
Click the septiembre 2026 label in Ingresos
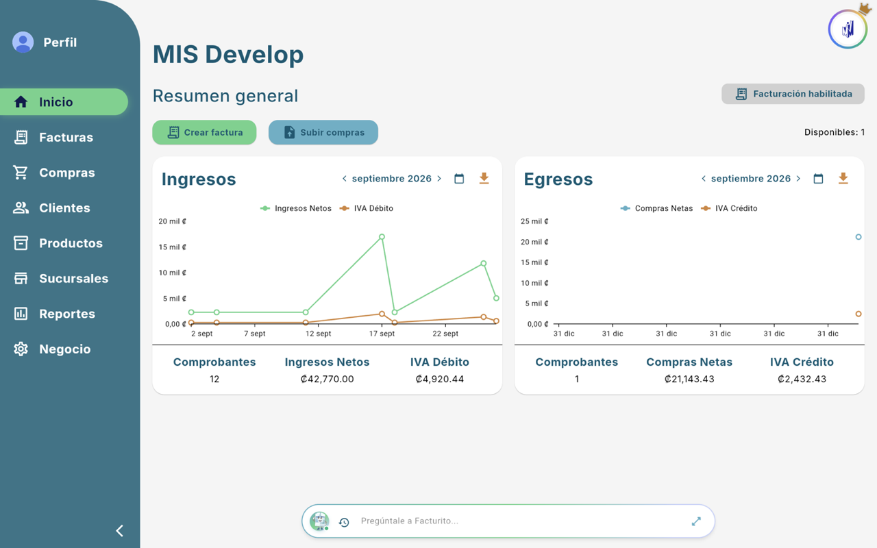tap(392, 179)
